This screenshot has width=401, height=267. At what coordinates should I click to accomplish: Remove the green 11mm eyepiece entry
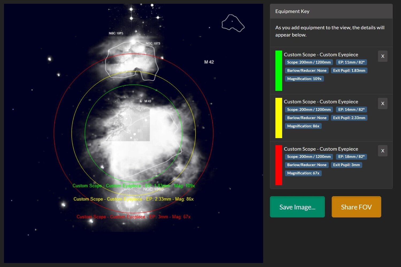[383, 56]
